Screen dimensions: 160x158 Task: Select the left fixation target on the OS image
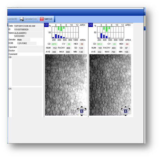point(122,109)
